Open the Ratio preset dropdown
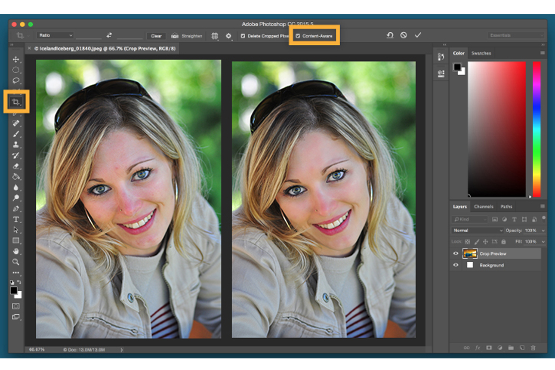 click(x=55, y=35)
